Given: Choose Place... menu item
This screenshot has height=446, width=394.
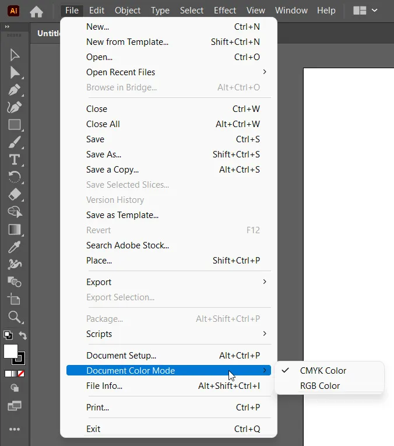Looking at the screenshot, I should 168,261.
